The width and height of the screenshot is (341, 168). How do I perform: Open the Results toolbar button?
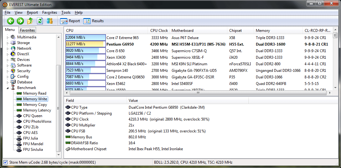tap(94, 21)
